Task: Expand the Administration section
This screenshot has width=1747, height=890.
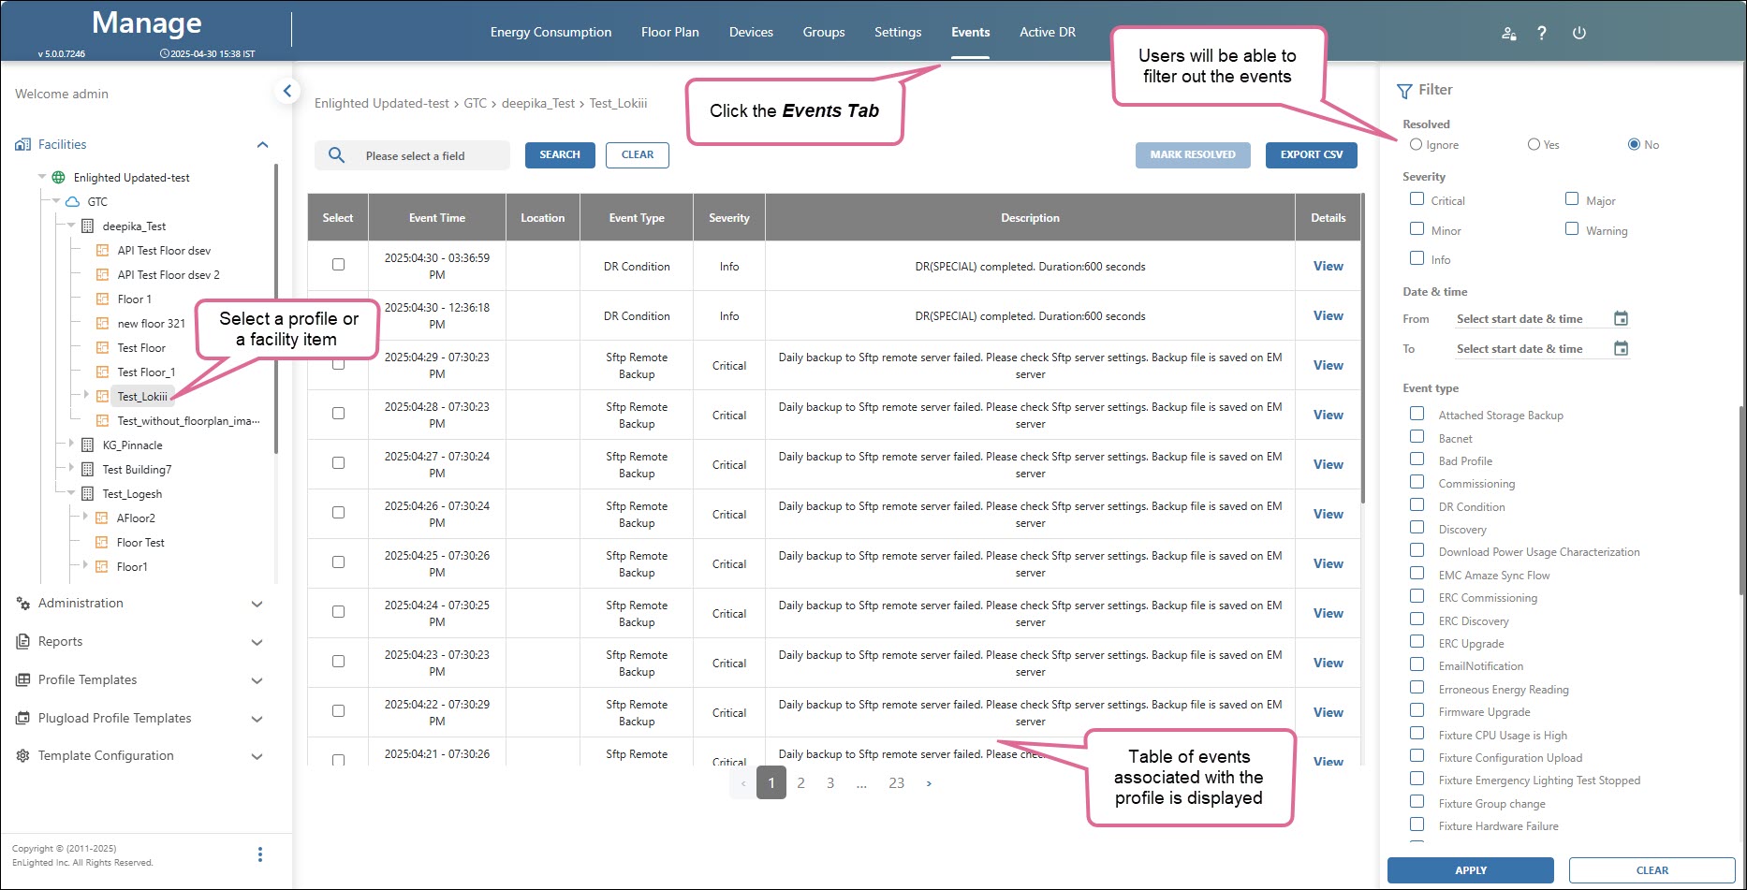Action: 257,605
